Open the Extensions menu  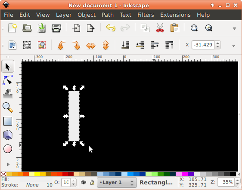tap(175, 15)
